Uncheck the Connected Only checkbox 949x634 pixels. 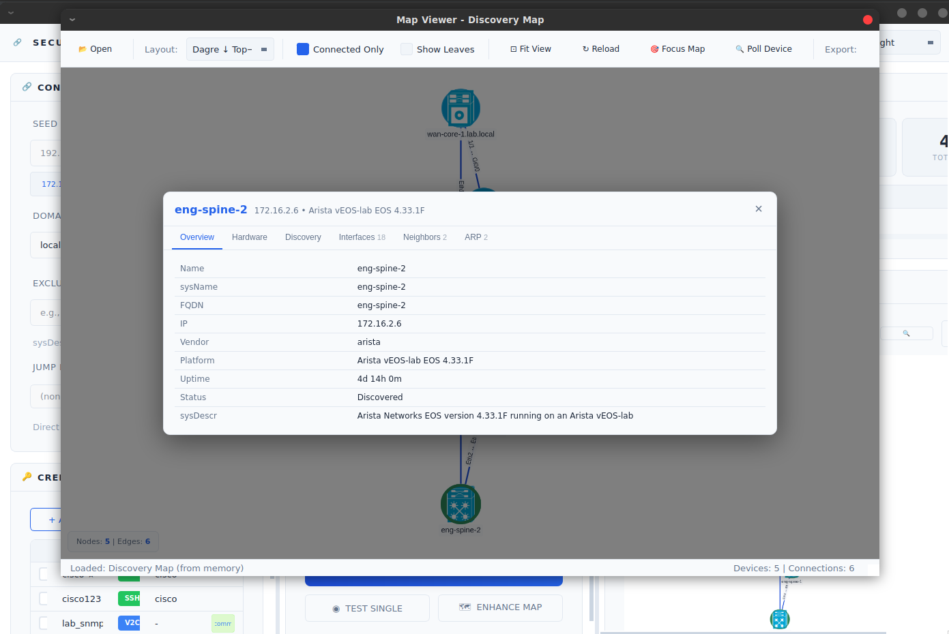click(x=303, y=49)
